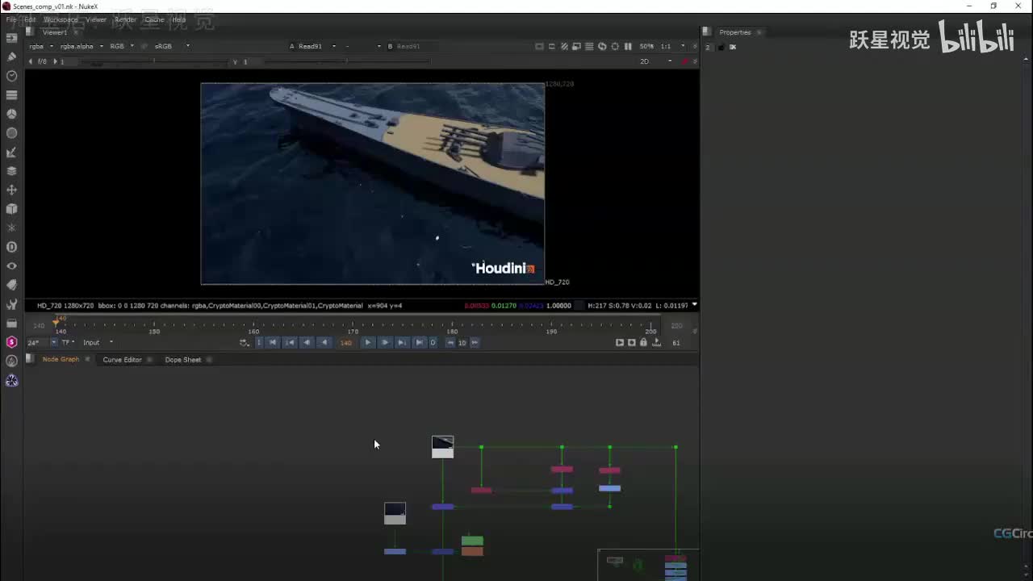Open the Color nodes wheel icon

click(x=11, y=114)
